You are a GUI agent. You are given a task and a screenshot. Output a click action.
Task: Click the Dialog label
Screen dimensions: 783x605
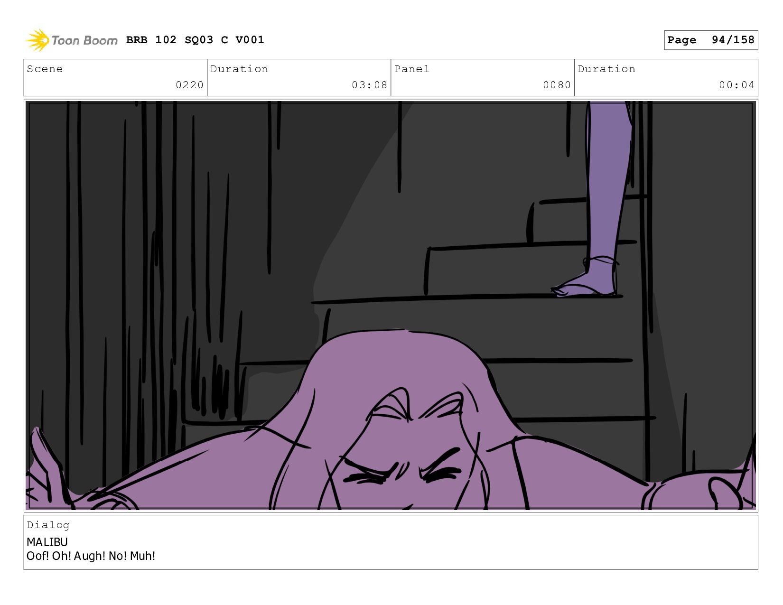pos(48,525)
